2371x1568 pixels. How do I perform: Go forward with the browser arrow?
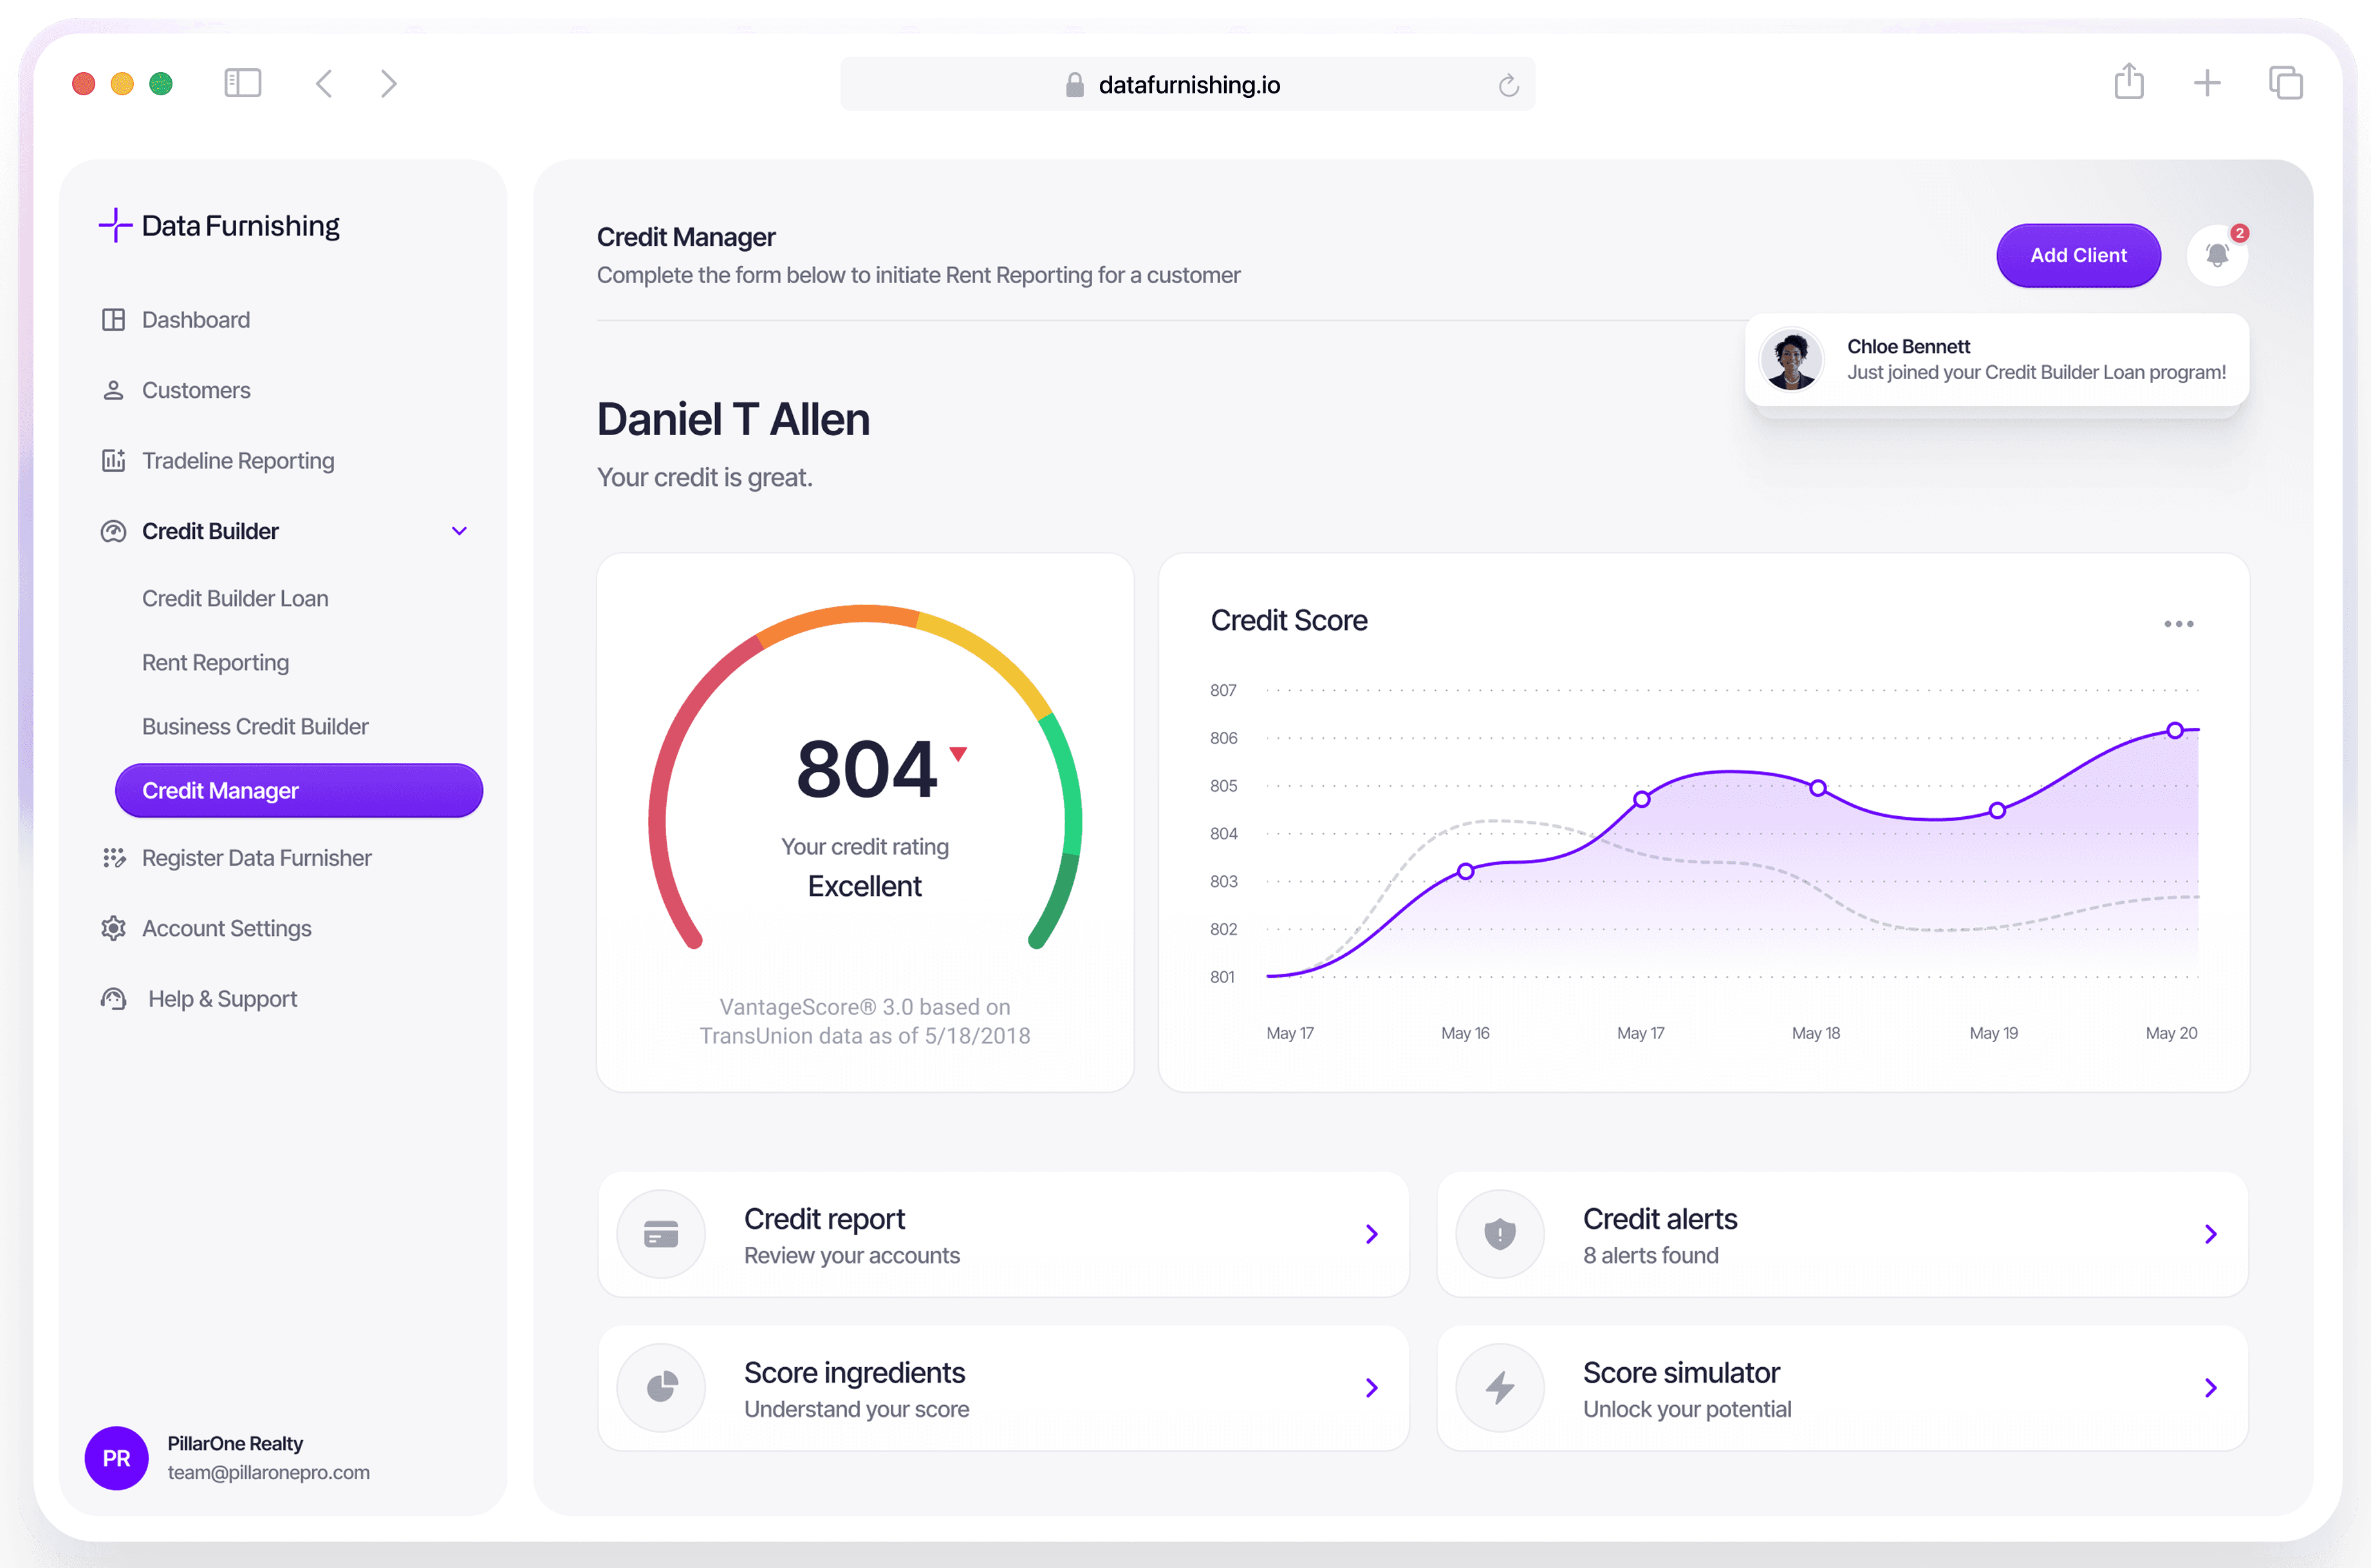pos(389,83)
